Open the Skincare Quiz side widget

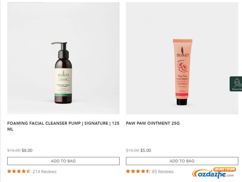coord(236,84)
